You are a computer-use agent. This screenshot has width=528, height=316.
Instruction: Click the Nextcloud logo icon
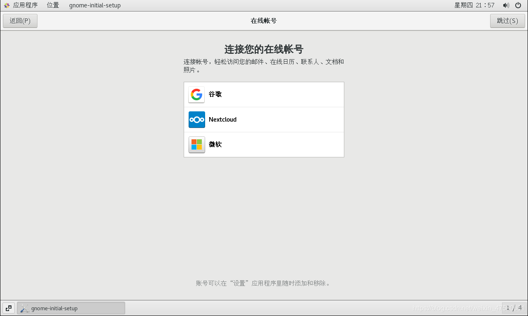(196, 120)
